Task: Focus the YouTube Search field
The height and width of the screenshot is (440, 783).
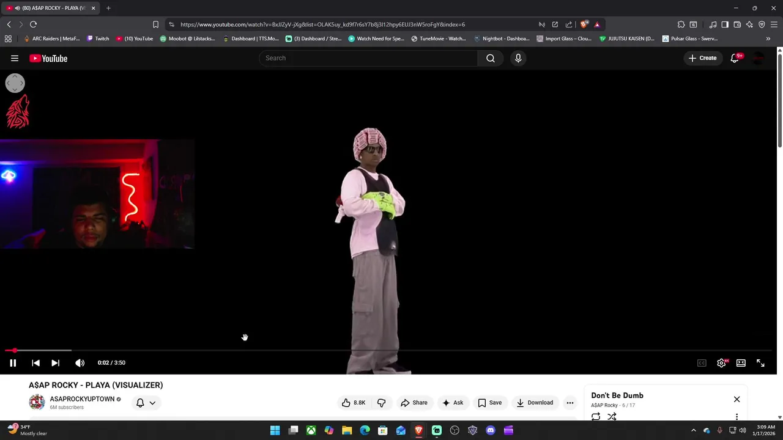Action: click(x=368, y=58)
